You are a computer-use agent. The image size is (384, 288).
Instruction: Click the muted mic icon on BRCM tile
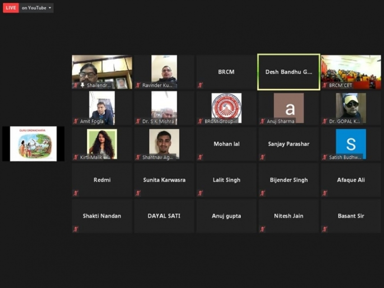click(x=200, y=85)
